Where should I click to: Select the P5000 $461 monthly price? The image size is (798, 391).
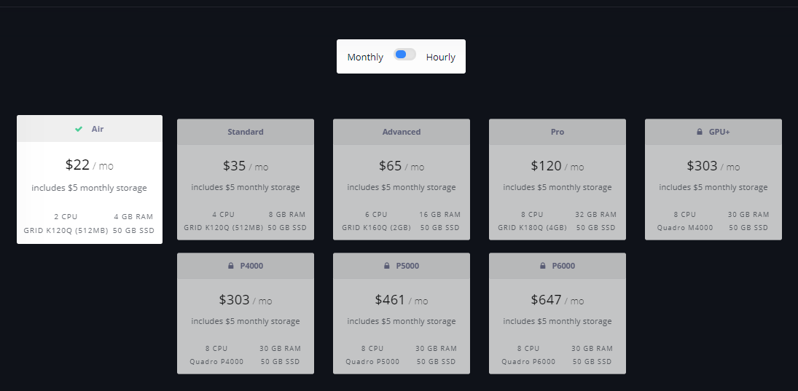click(x=390, y=300)
